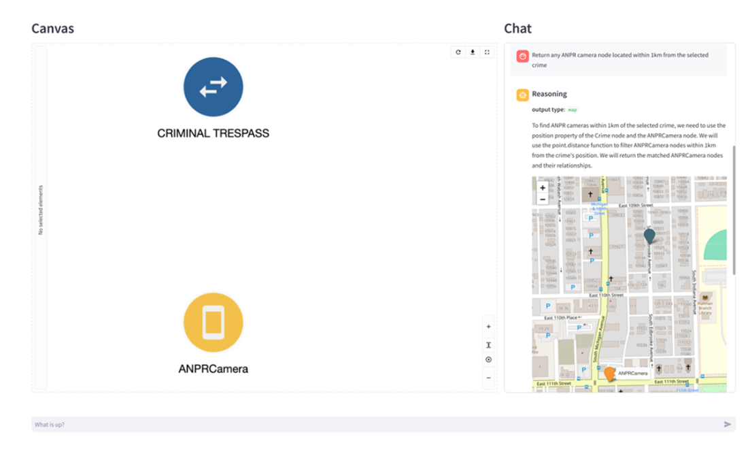The width and height of the screenshot is (748, 454).
Task: Download the canvas graph image
Action: click(473, 52)
